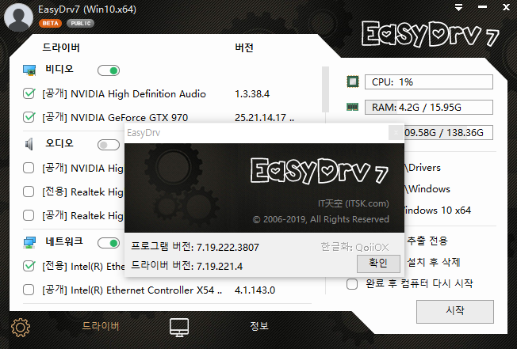Click IT天空 (ITSK.com) text in dialog
This screenshot has width=517, height=349.
tap(353, 203)
